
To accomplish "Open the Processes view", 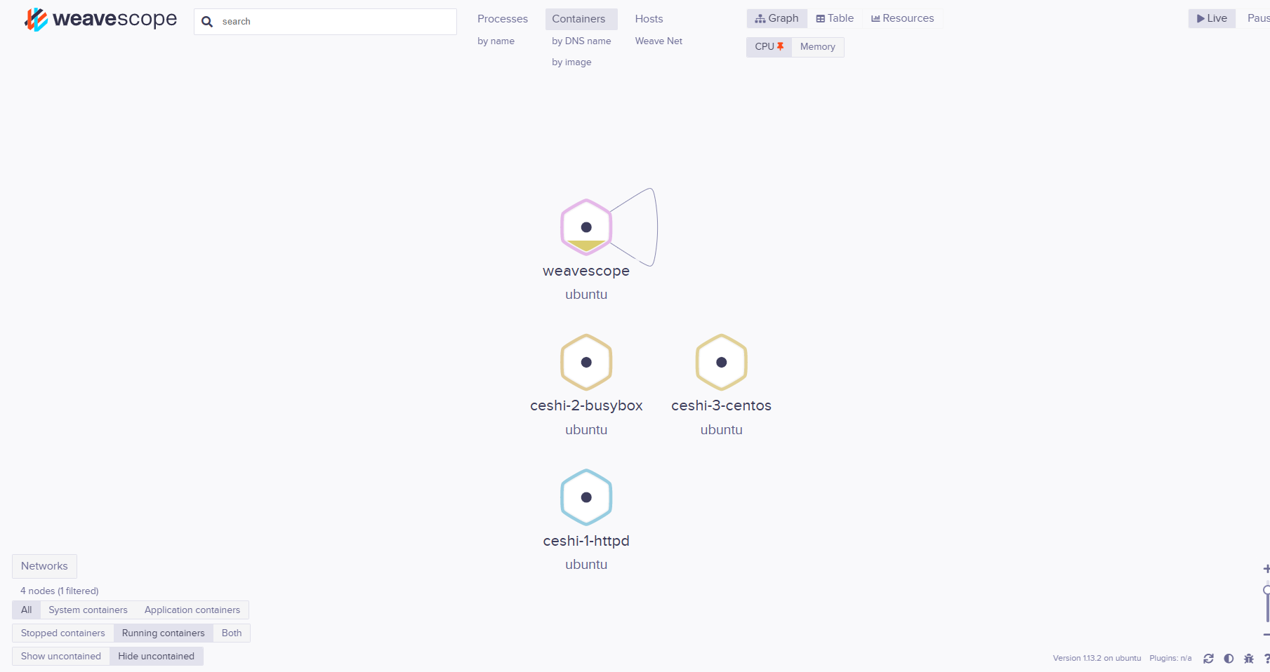I will (x=503, y=19).
